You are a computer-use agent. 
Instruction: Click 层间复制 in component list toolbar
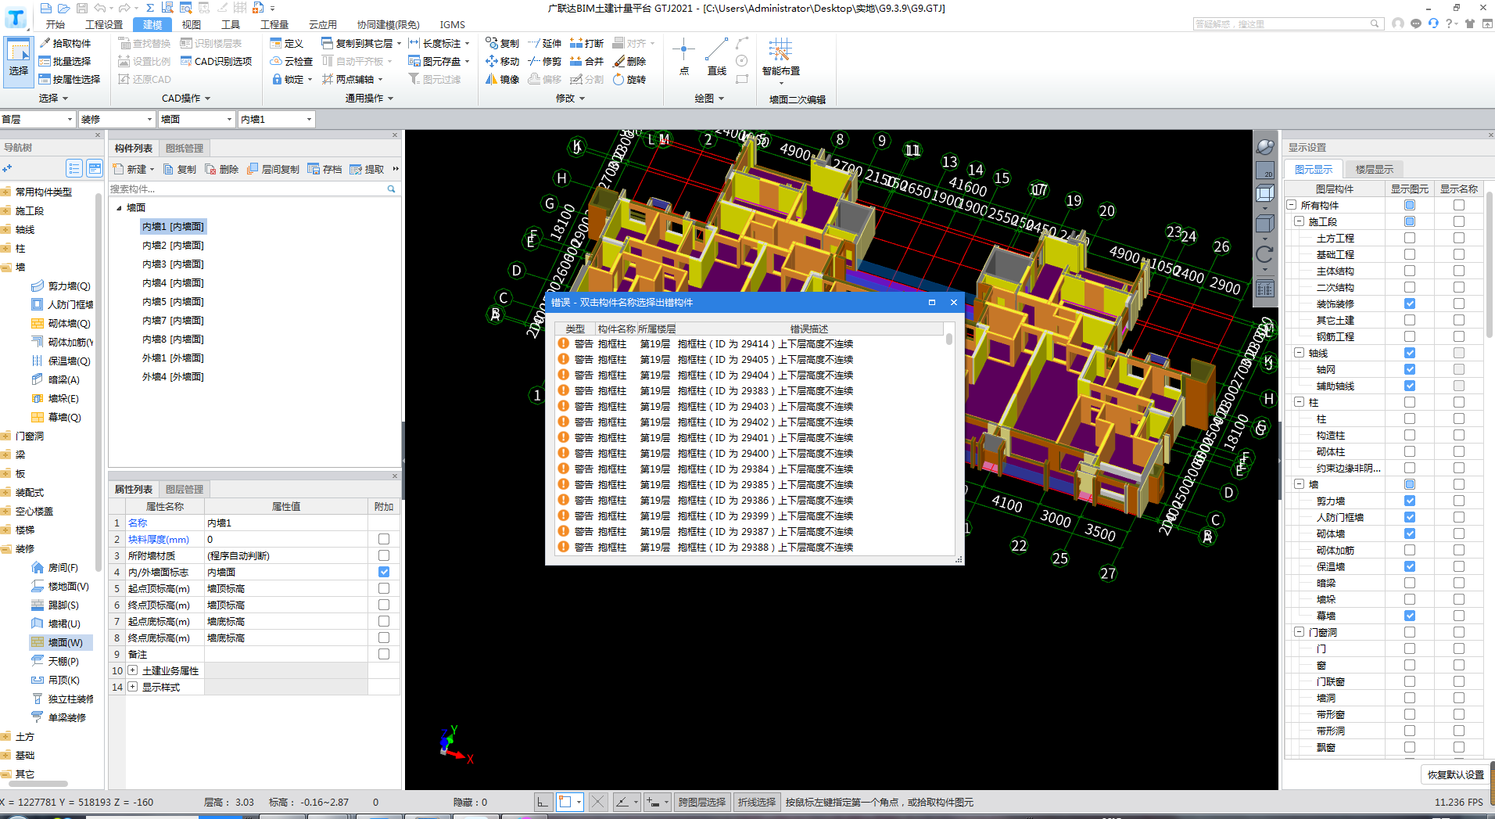273,170
